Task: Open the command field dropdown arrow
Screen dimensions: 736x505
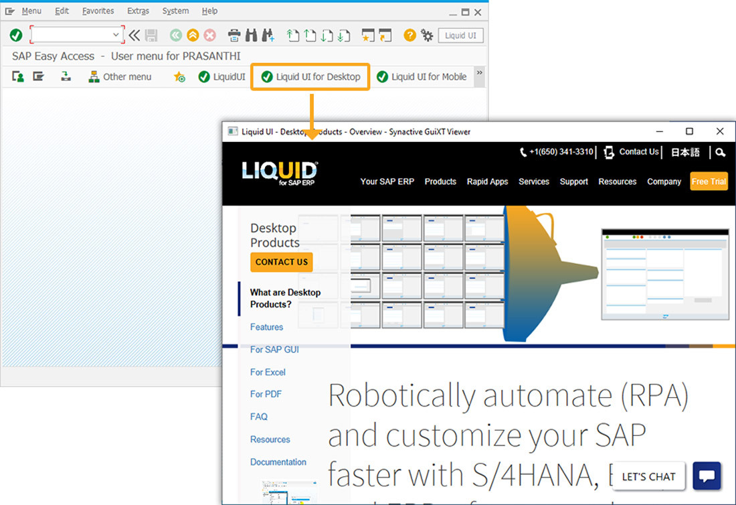Action: (x=116, y=35)
